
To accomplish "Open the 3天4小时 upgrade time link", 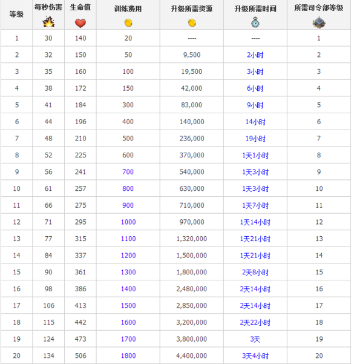I will (255, 356).
